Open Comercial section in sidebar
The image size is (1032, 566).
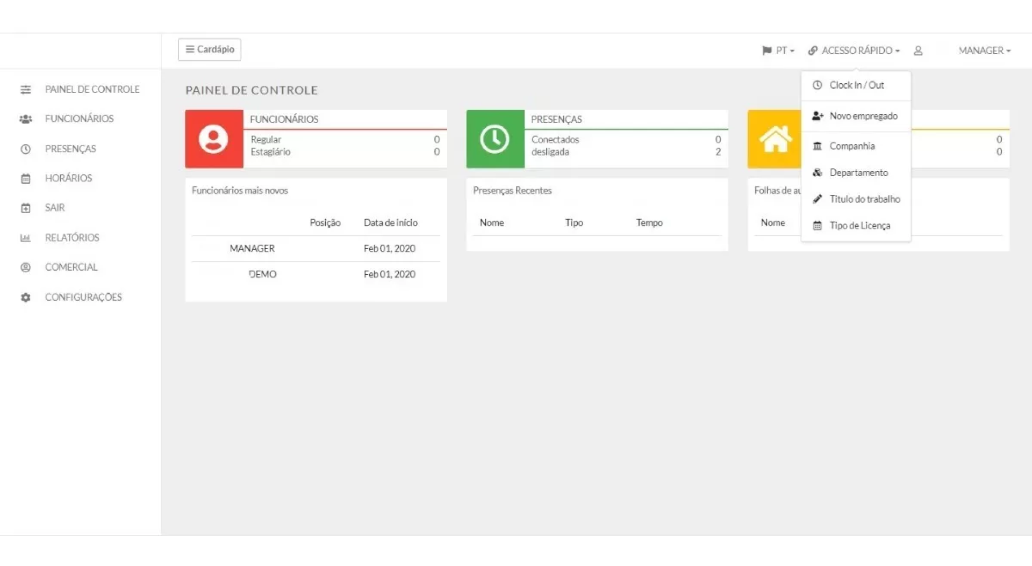71,267
